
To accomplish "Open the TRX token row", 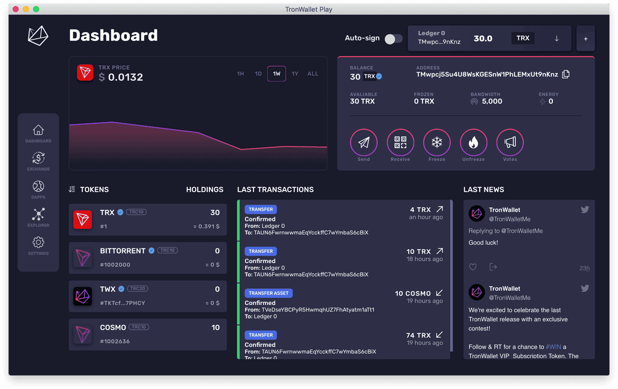I will point(148,219).
